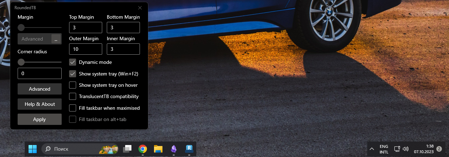Focus the Top Margin input field
Screen dimensions: 449x157
86,28
